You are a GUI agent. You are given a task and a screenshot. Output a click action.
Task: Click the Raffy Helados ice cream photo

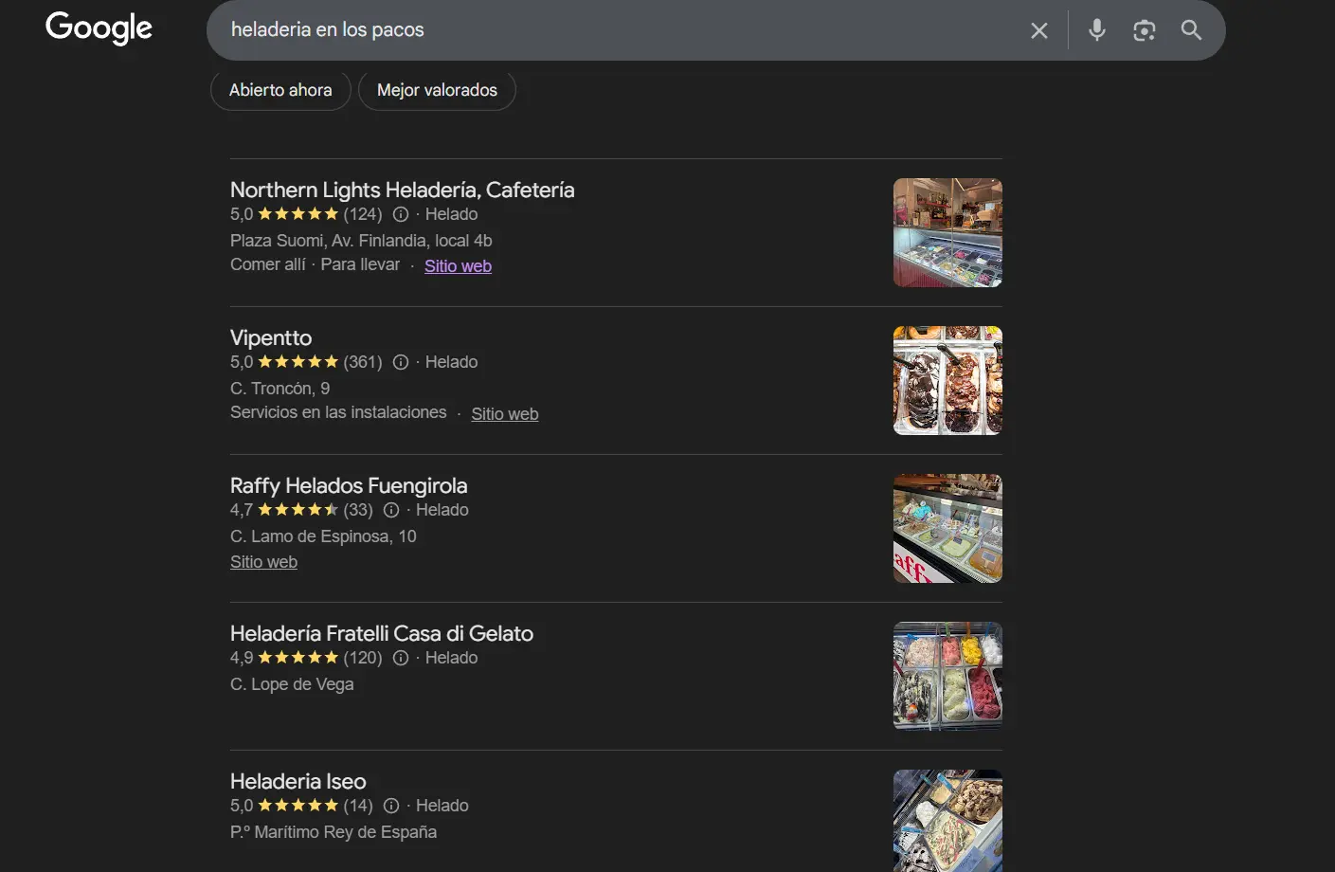click(947, 528)
